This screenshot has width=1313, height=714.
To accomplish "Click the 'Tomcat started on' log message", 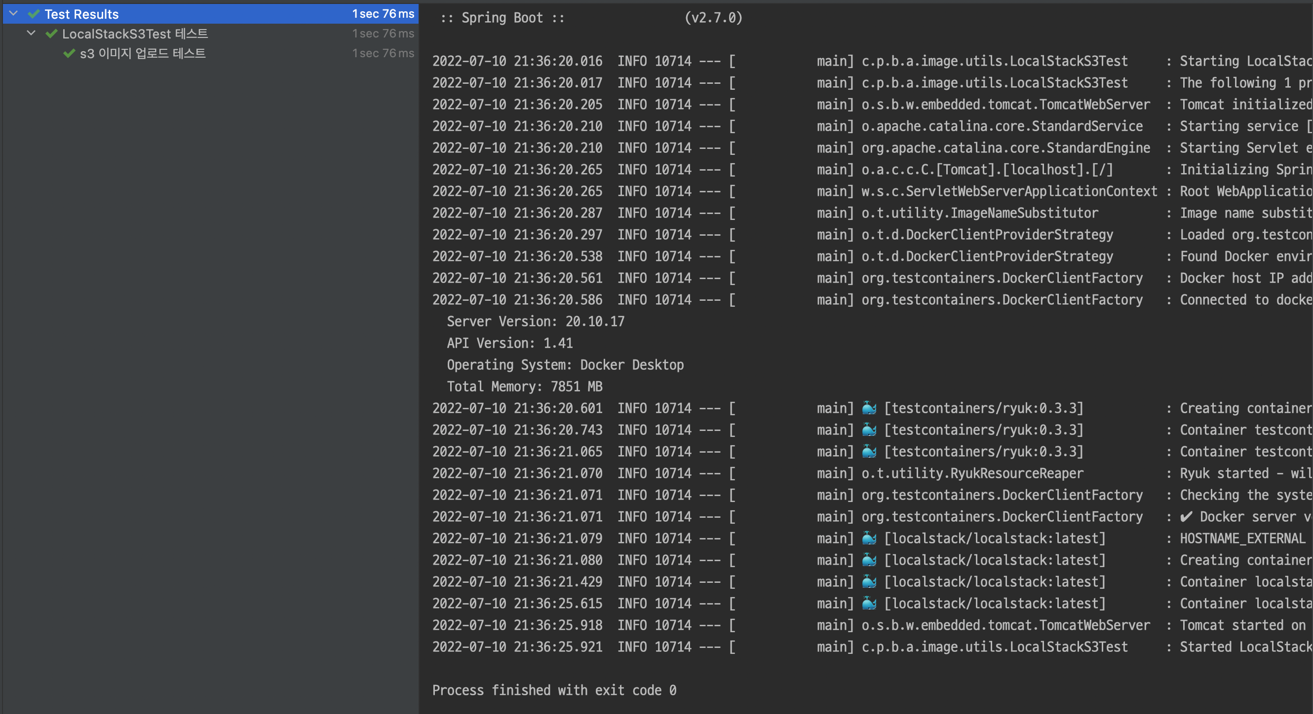I will 1243,625.
